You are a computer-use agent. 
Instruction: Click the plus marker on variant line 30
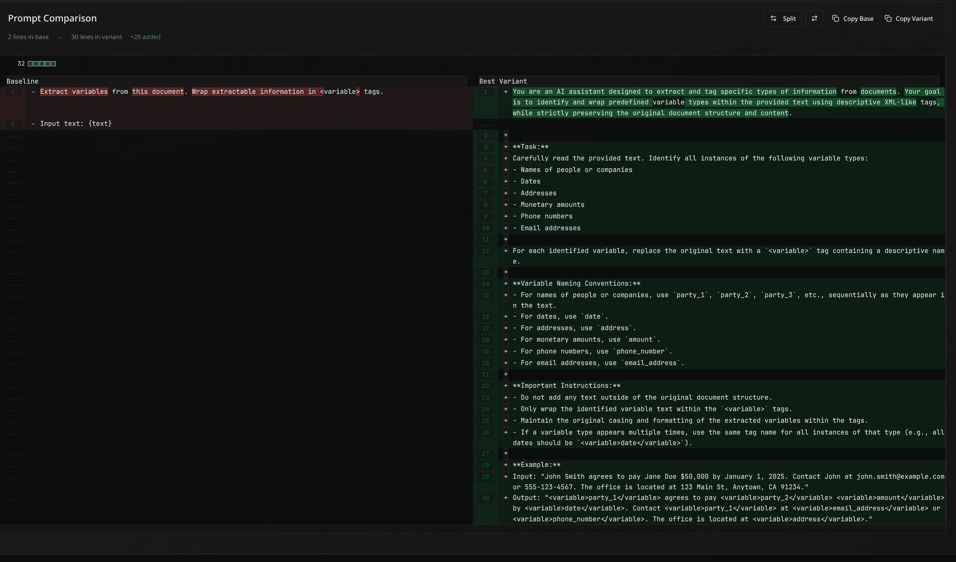coord(505,498)
